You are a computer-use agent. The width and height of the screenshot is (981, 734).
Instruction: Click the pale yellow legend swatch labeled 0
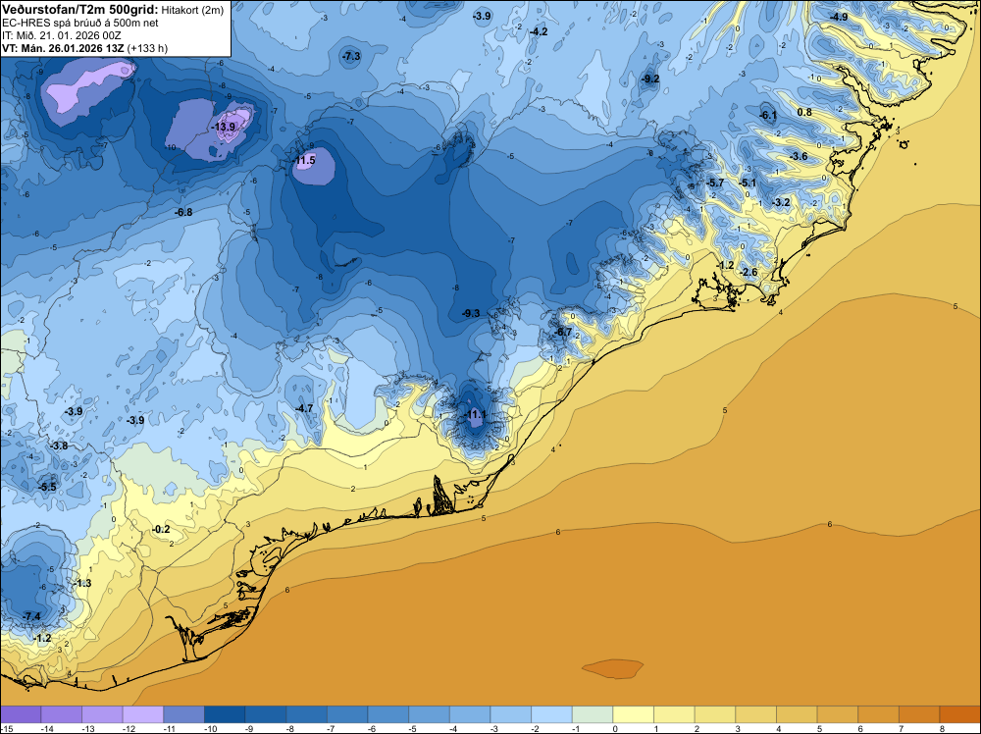633,715
